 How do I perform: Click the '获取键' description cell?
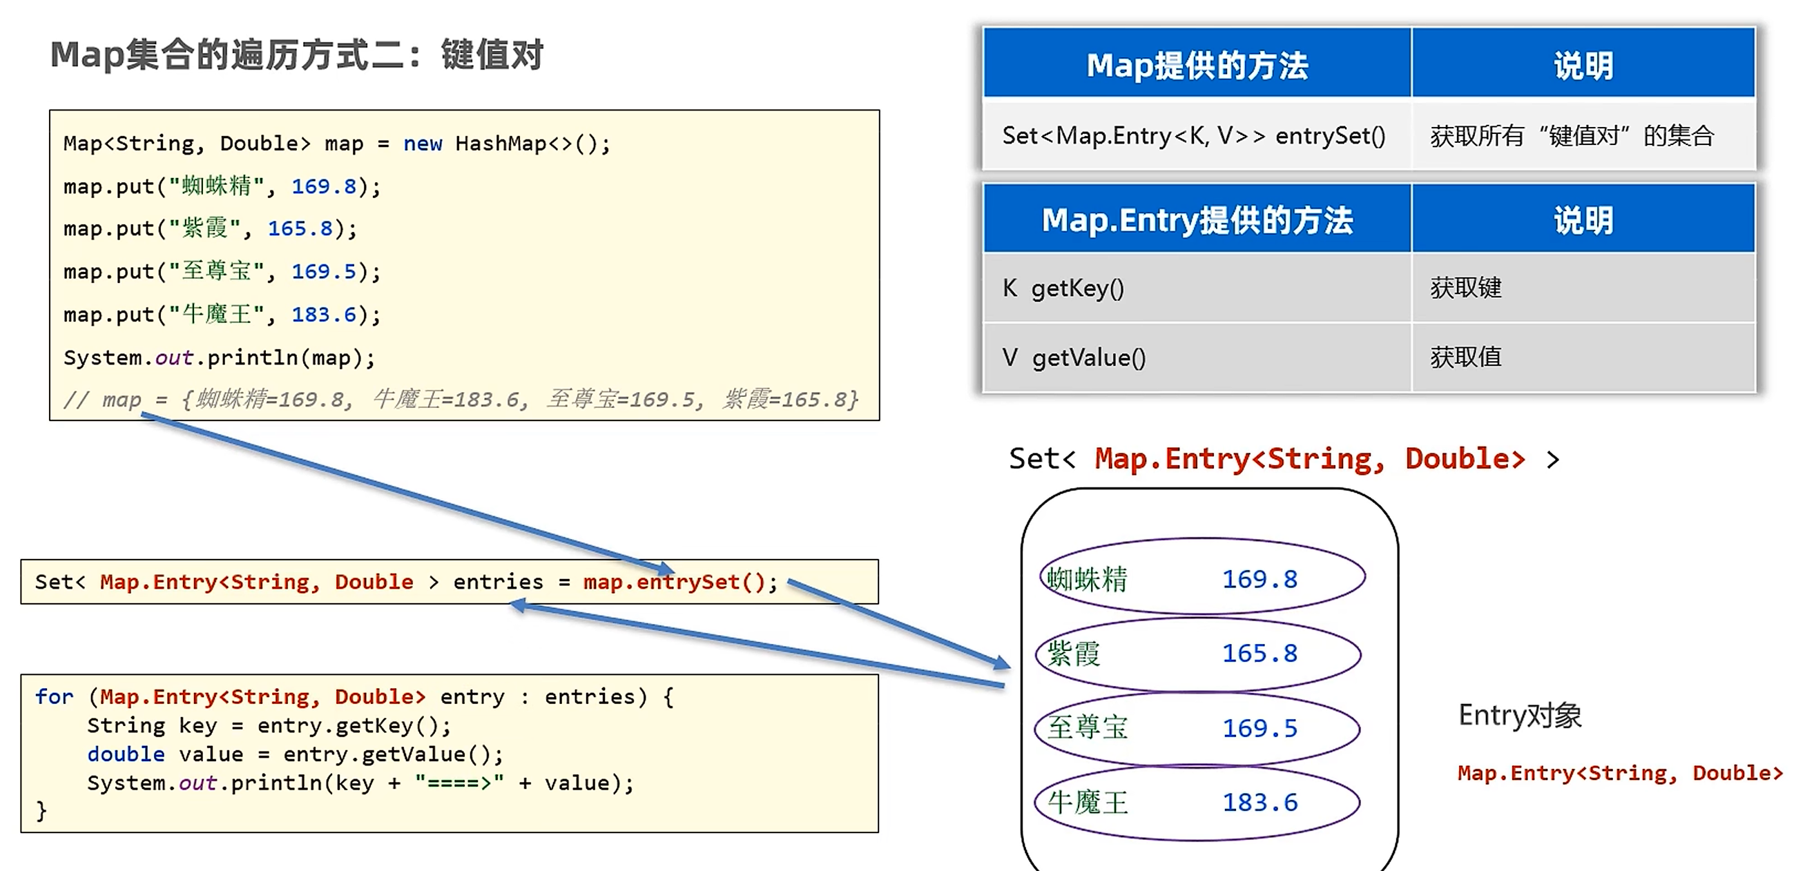coord(1466,288)
